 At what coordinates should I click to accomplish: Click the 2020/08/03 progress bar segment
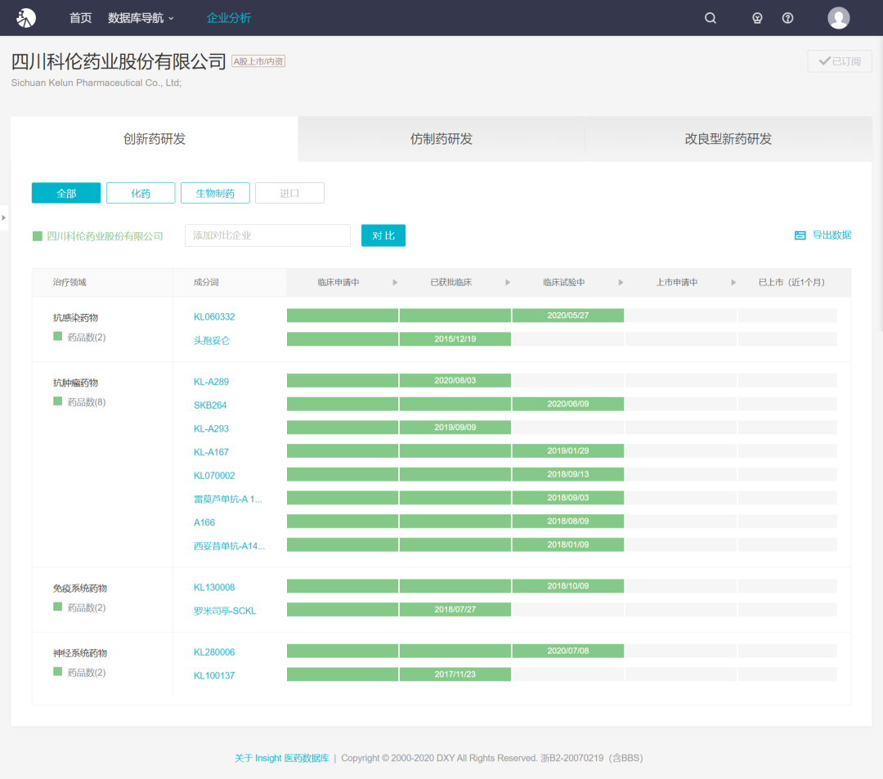(455, 380)
